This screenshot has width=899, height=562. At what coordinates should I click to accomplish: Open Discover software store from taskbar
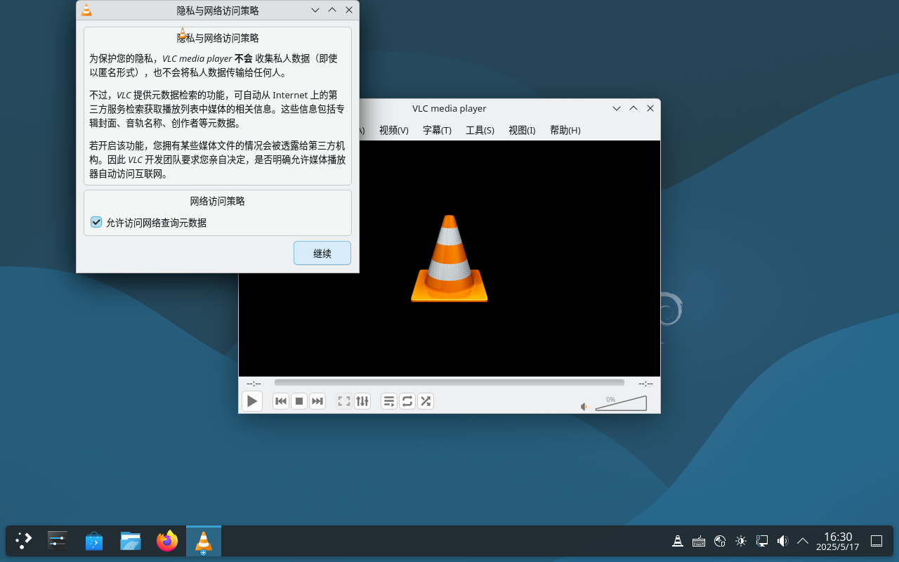click(94, 540)
